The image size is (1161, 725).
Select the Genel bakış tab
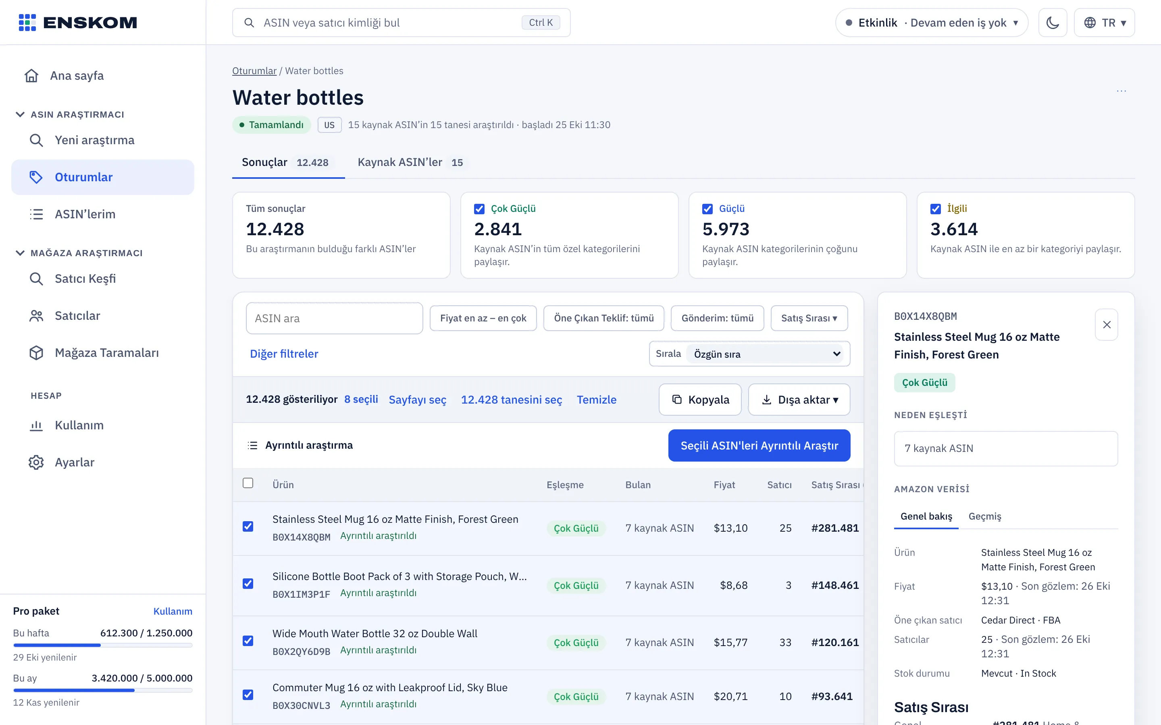coord(926,516)
